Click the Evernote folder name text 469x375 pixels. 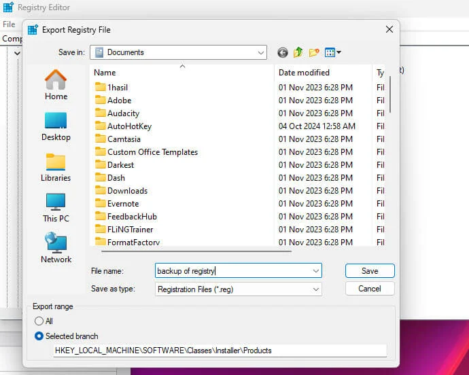coord(123,203)
